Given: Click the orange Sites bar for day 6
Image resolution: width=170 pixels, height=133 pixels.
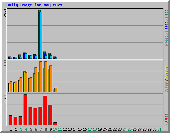Looking at the screenshot, I should 36,79.
